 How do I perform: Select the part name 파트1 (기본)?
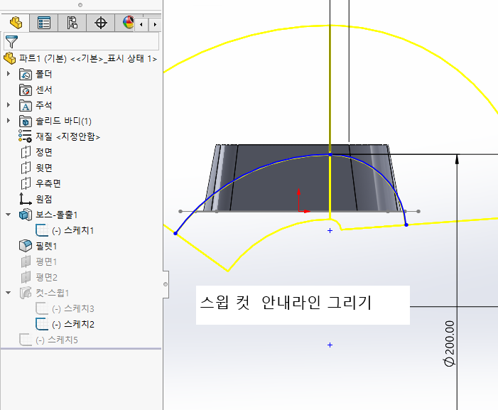[43, 58]
